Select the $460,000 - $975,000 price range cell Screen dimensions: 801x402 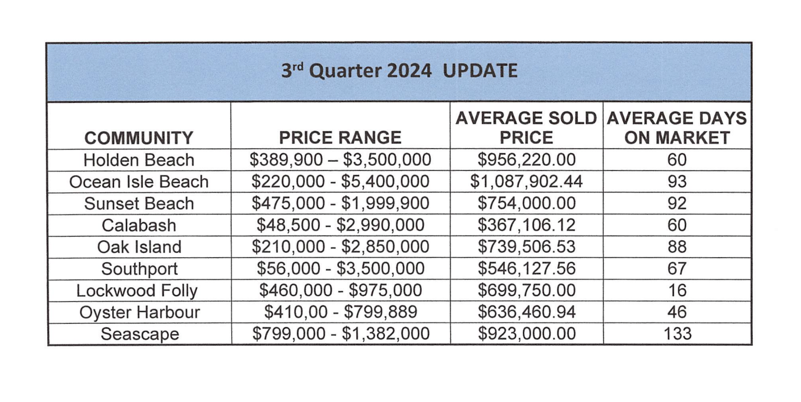click(340, 290)
